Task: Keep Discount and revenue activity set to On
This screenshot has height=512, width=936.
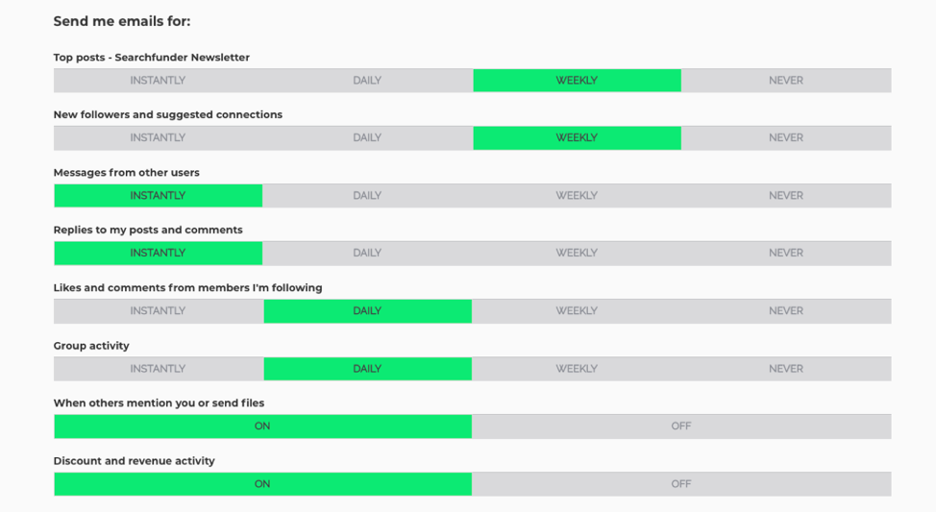Action: coord(262,484)
